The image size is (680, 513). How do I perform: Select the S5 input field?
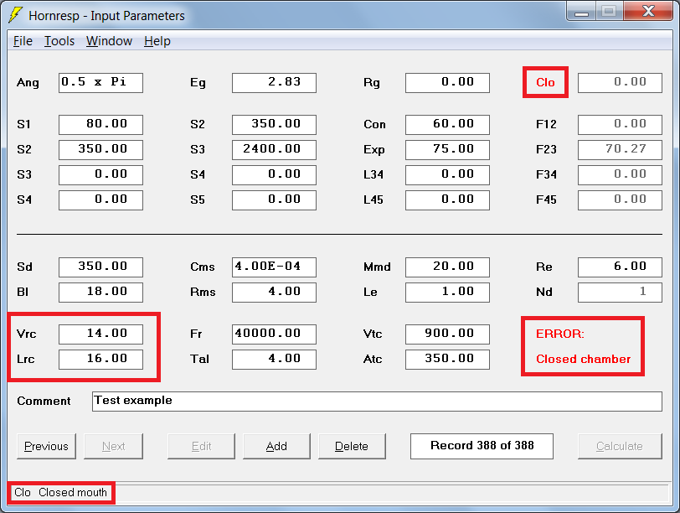pos(274,200)
